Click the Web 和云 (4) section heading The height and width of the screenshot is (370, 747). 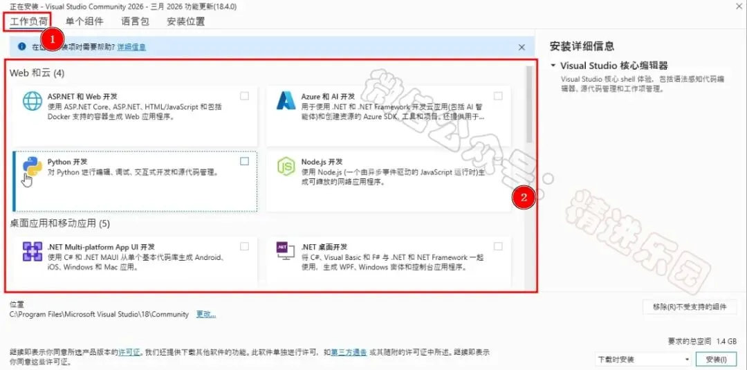click(37, 73)
